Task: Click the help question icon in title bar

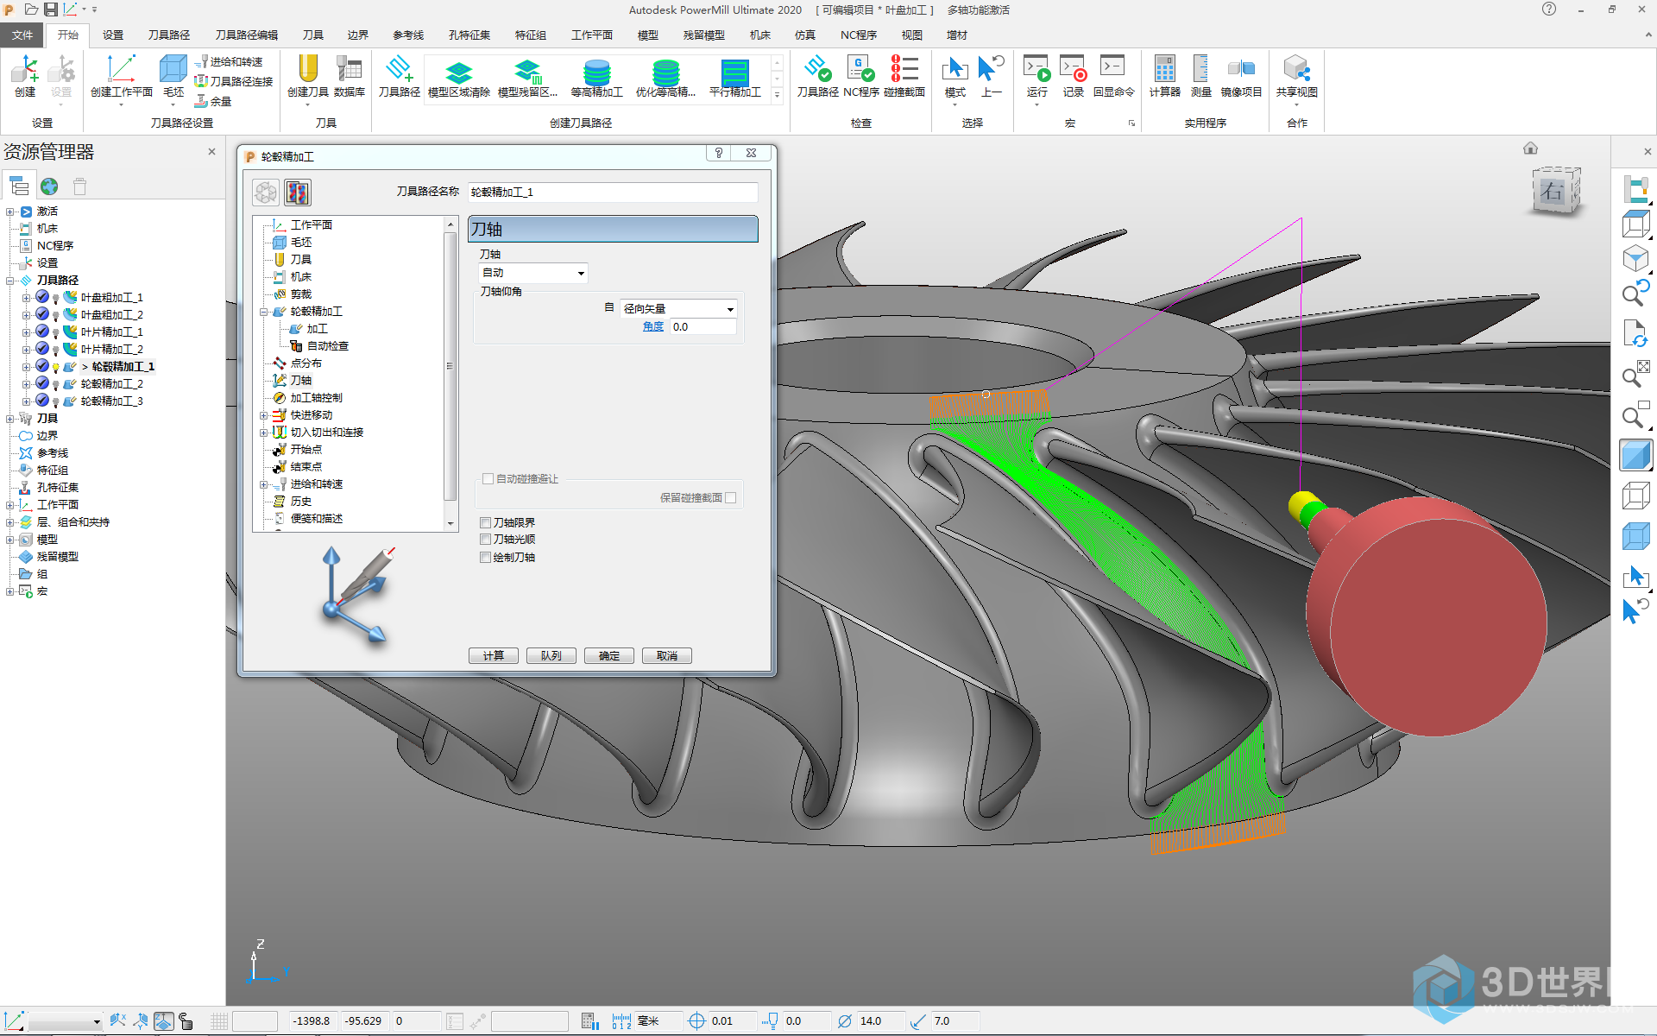Action: coord(1549,9)
